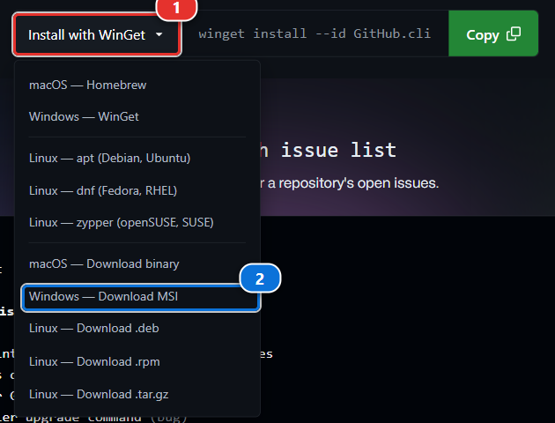Click the copy icon inside Copy button
The height and width of the screenshot is (423, 555).
point(514,34)
